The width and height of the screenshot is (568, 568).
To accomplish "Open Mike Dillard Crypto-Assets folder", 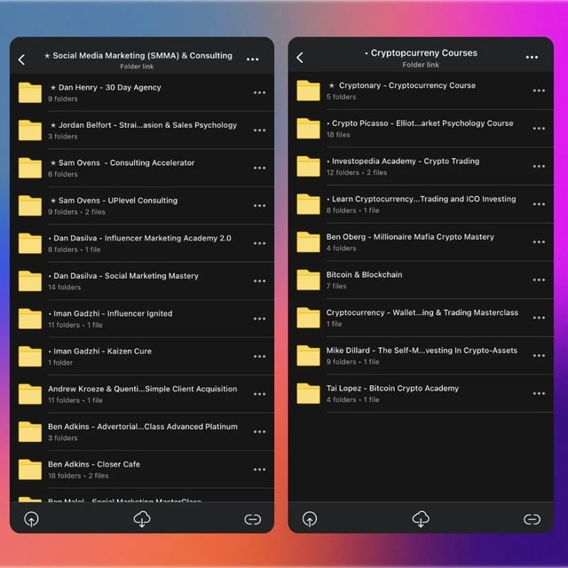I will (421, 356).
